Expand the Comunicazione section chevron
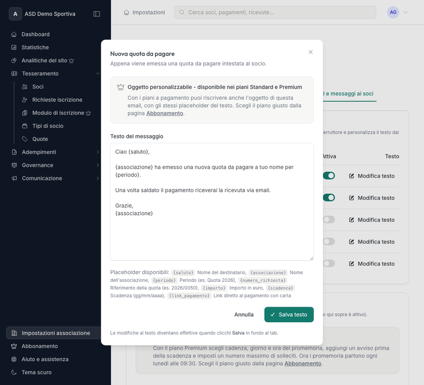Viewport: 424px width, 385px height. tap(98, 178)
